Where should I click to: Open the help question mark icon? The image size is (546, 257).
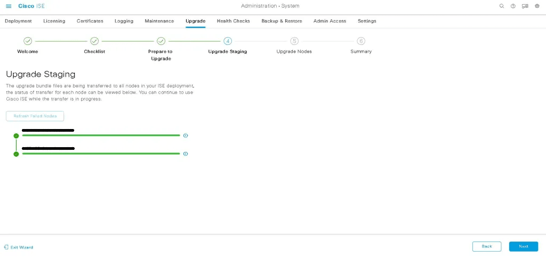(513, 6)
